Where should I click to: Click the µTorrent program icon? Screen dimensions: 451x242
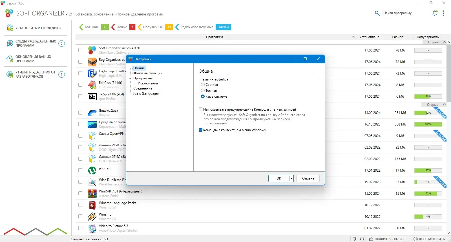(92, 171)
